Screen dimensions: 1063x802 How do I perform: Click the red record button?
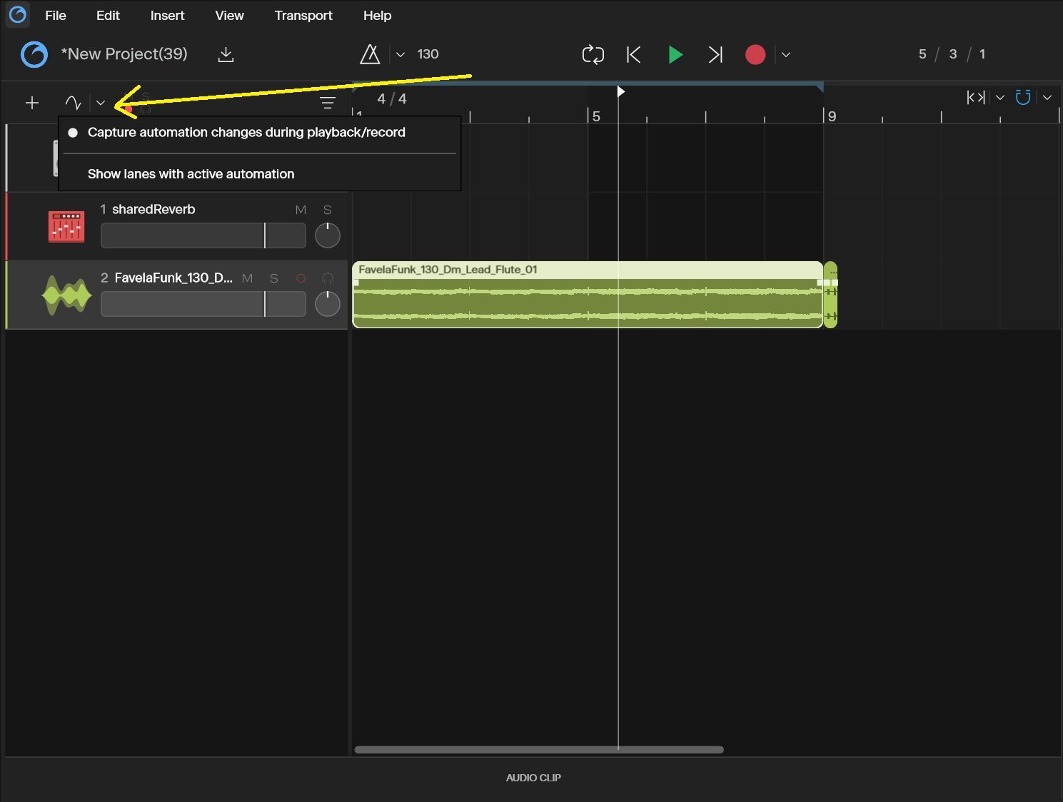click(755, 55)
